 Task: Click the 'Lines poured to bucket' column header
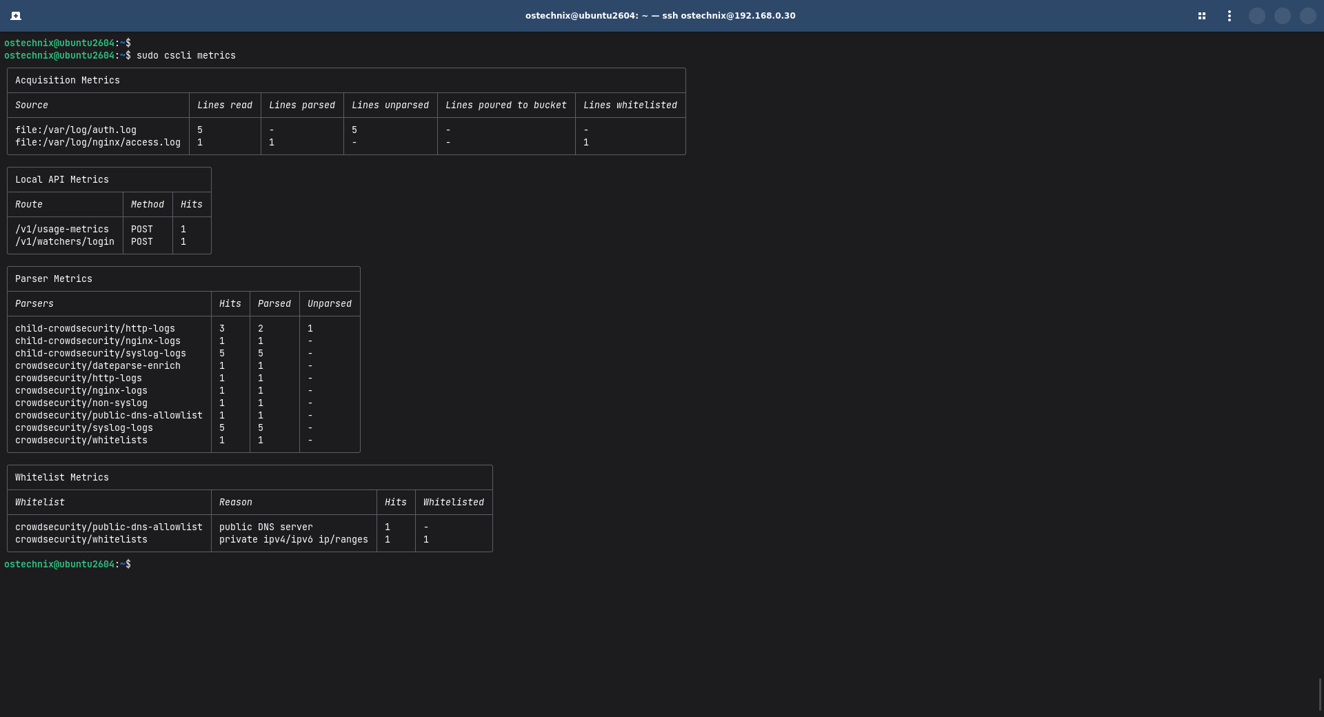coord(506,105)
